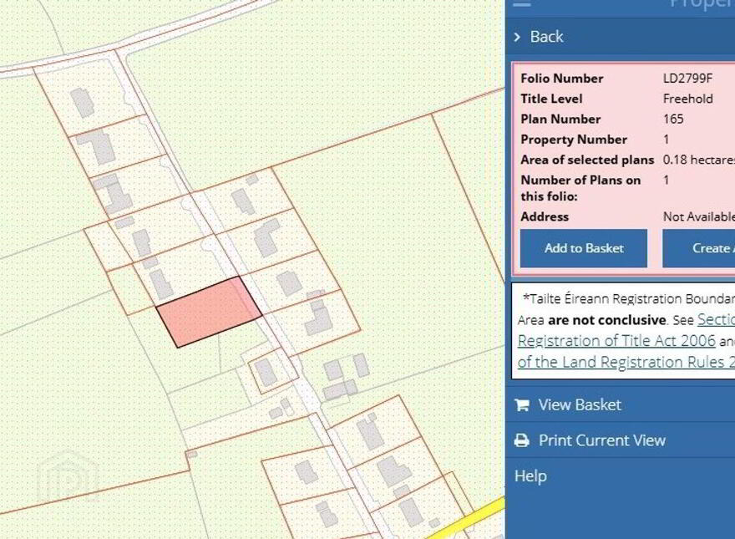Click the Address Not Available value
Viewport: 735px width, 539px height.
click(699, 216)
